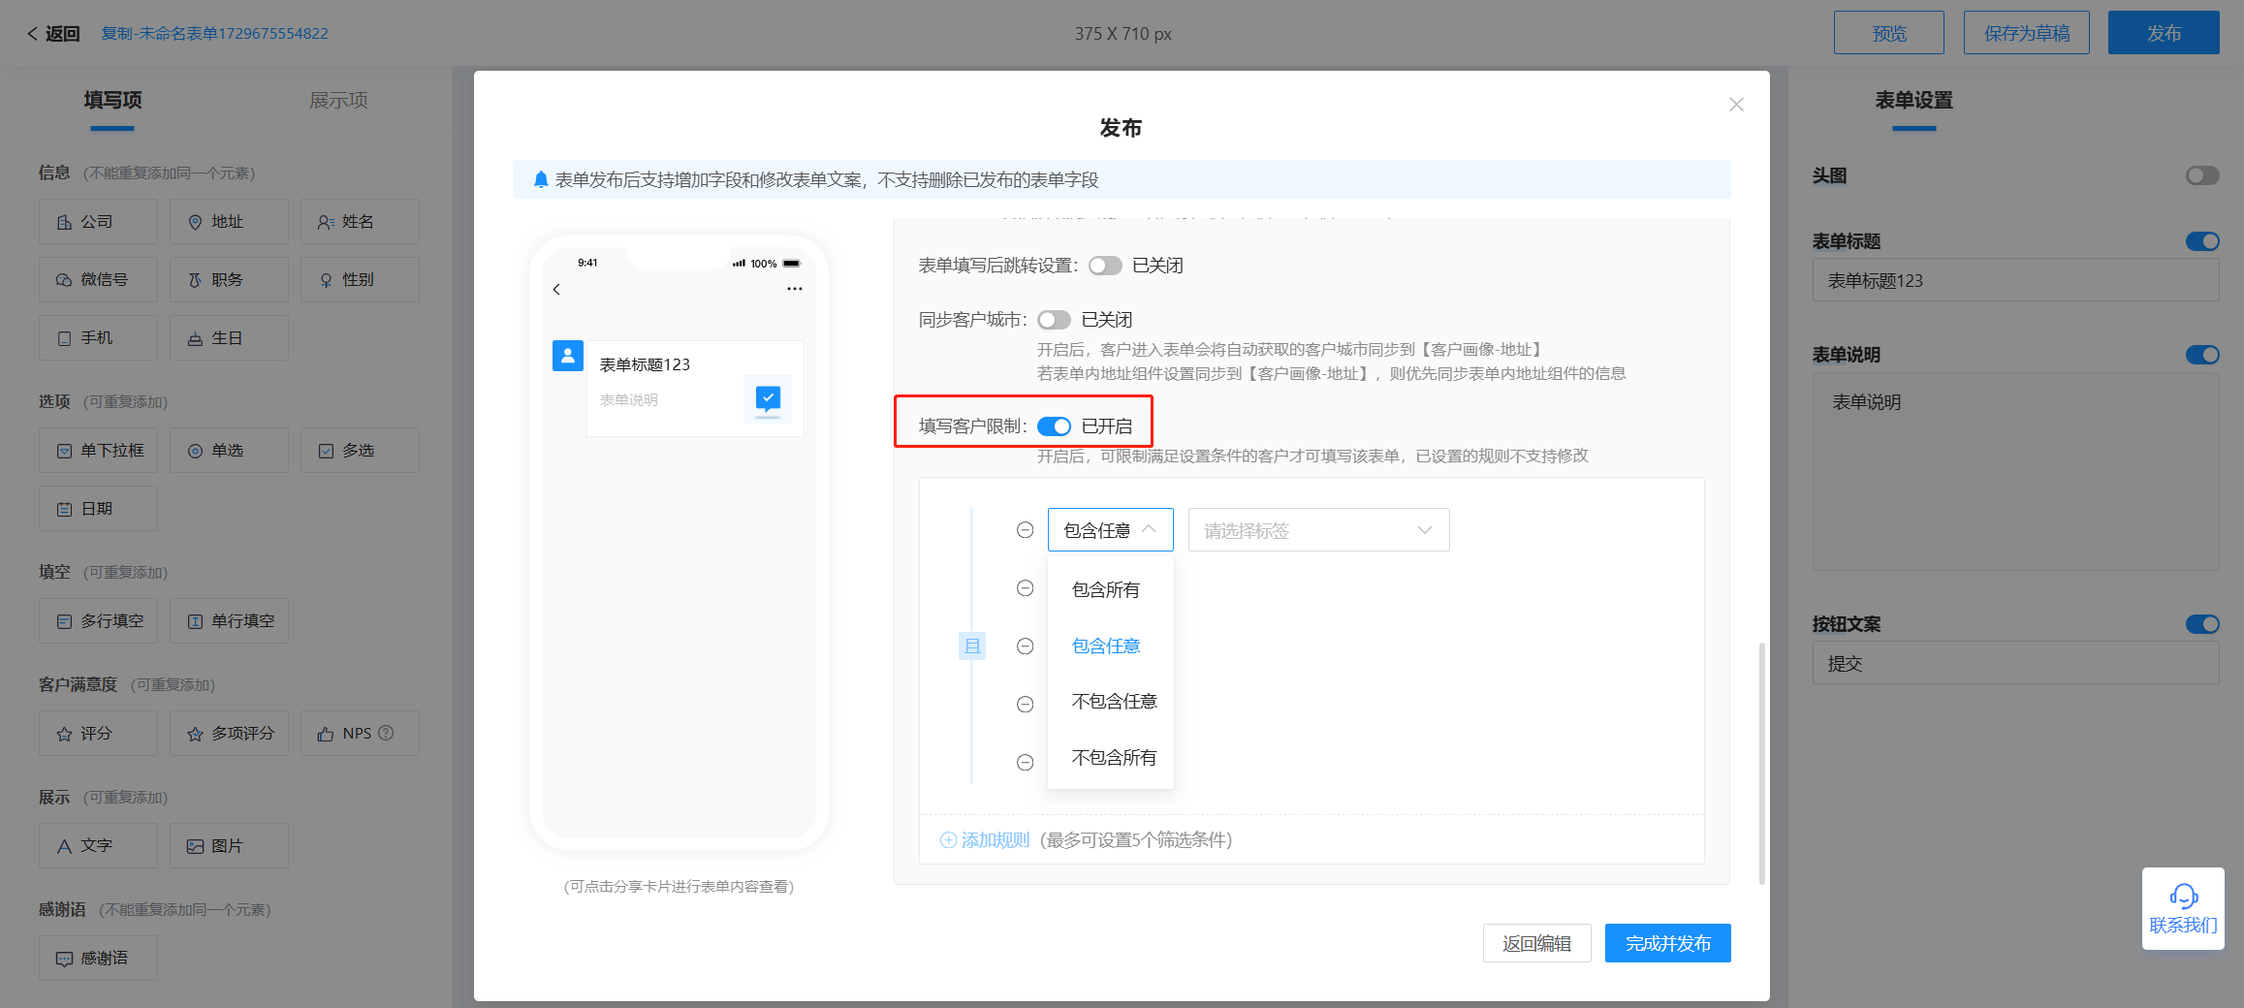Click the form name 复制-未命名表单 link
The width and height of the screenshot is (2244, 1008).
coord(215,34)
